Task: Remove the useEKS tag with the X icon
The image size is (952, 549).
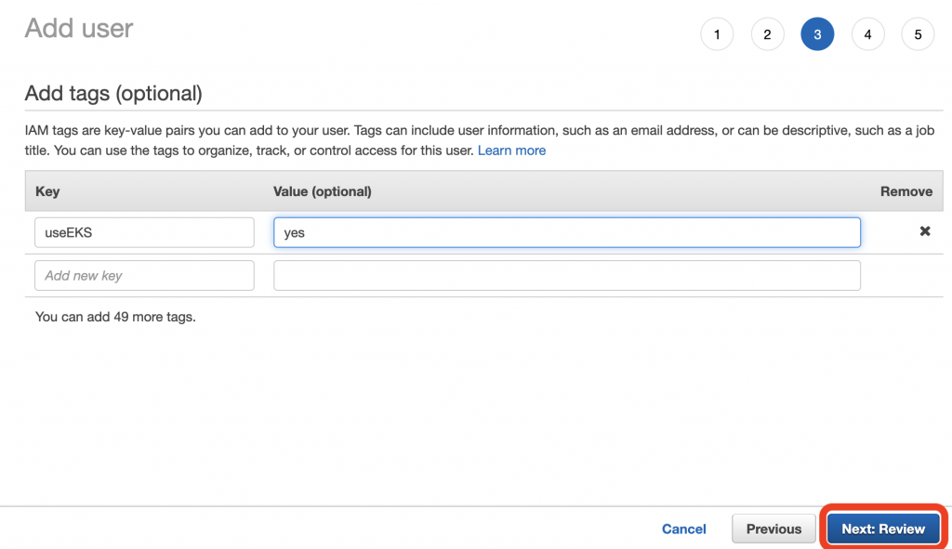Action: (924, 231)
